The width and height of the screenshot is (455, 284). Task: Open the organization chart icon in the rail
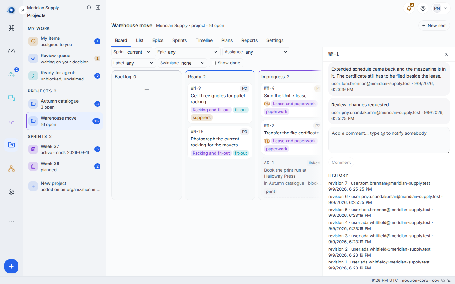11,169
